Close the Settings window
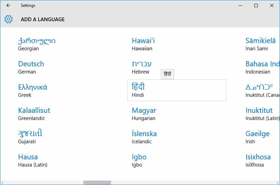280x185 pixels. [271, 5]
